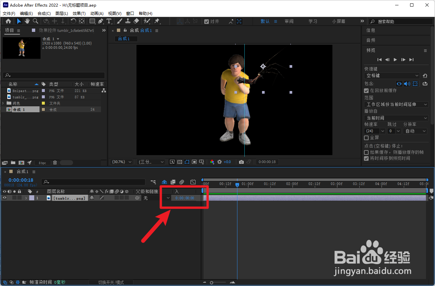Select the Clone Stamp tool
Viewport: 435px width, 286px height.
pyautogui.click(x=128, y=21)
